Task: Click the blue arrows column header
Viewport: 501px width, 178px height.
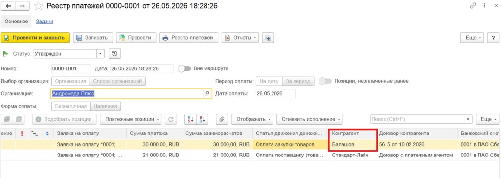Action: (47, 133)
